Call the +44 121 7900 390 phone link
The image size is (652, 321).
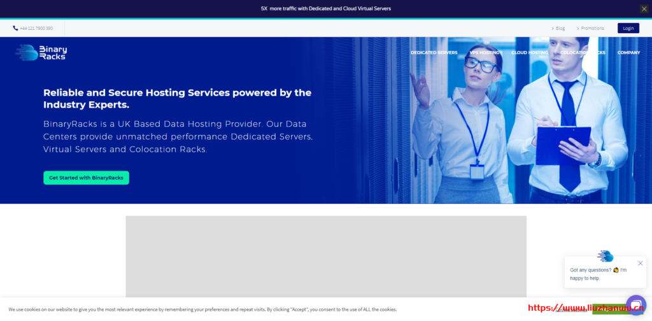click(33, 28)
